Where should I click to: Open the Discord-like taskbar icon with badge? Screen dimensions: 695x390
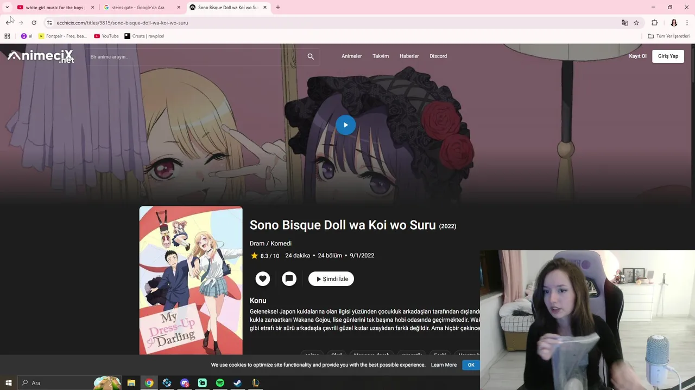[x=185, y=383]
